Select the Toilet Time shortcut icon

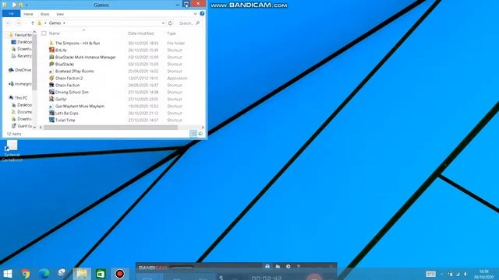[x=51, y=120]
